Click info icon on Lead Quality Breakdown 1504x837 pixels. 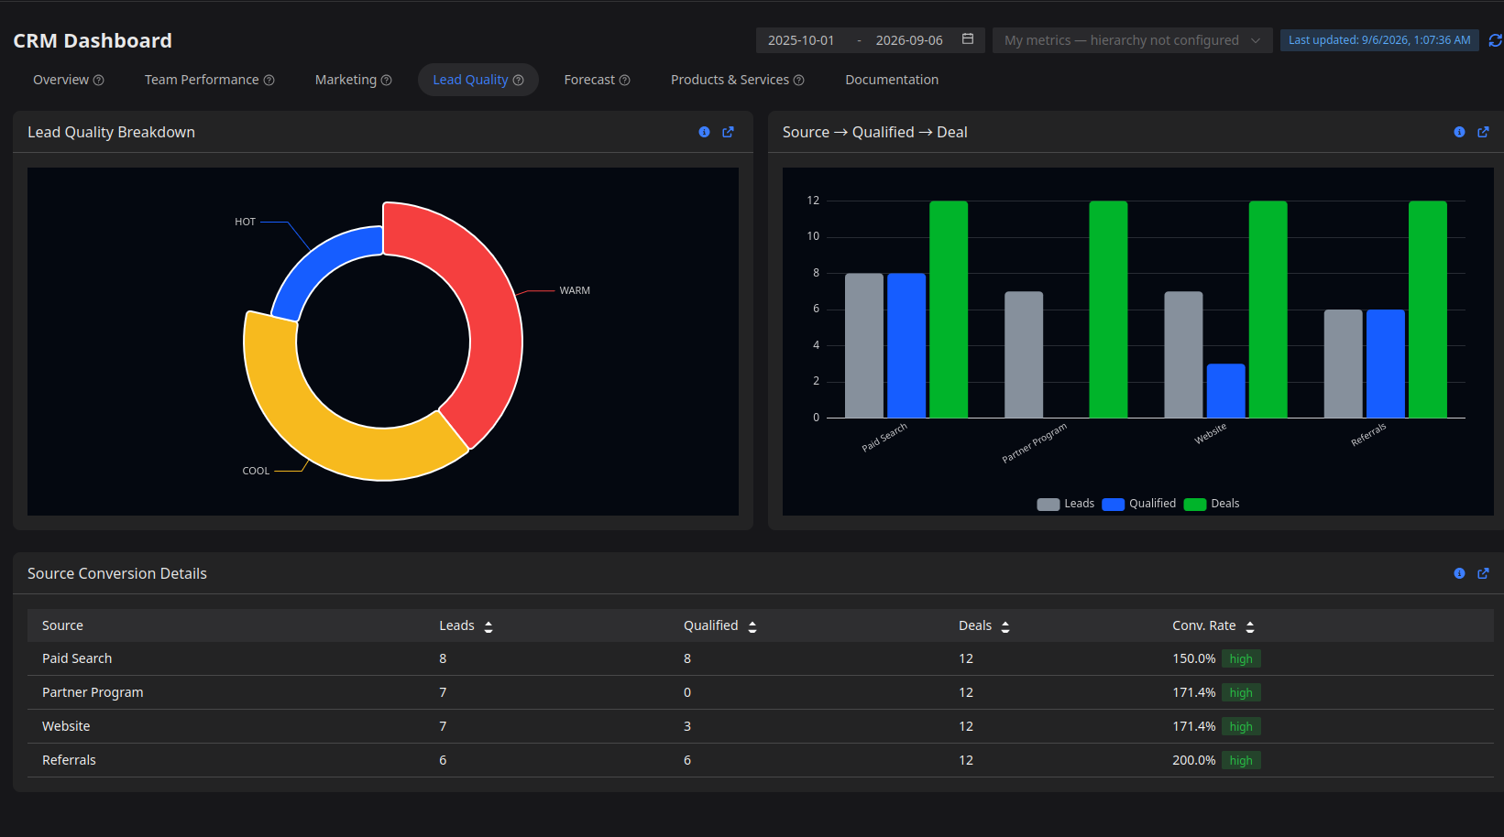point(704,132)
